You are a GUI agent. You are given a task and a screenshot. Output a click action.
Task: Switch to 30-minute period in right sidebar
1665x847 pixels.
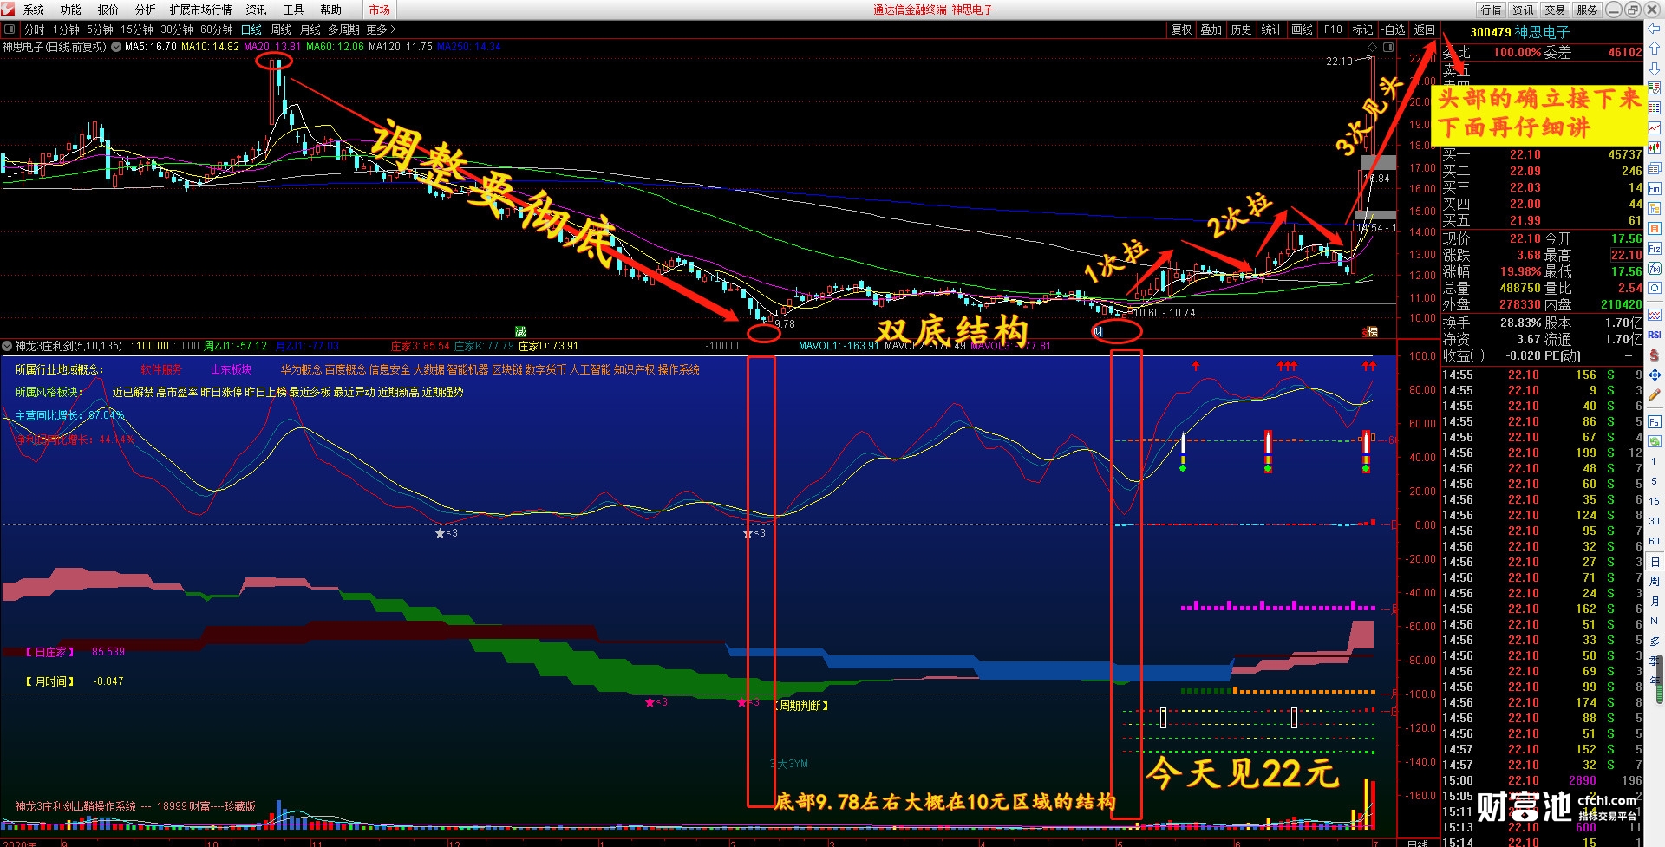[1655, 521]
